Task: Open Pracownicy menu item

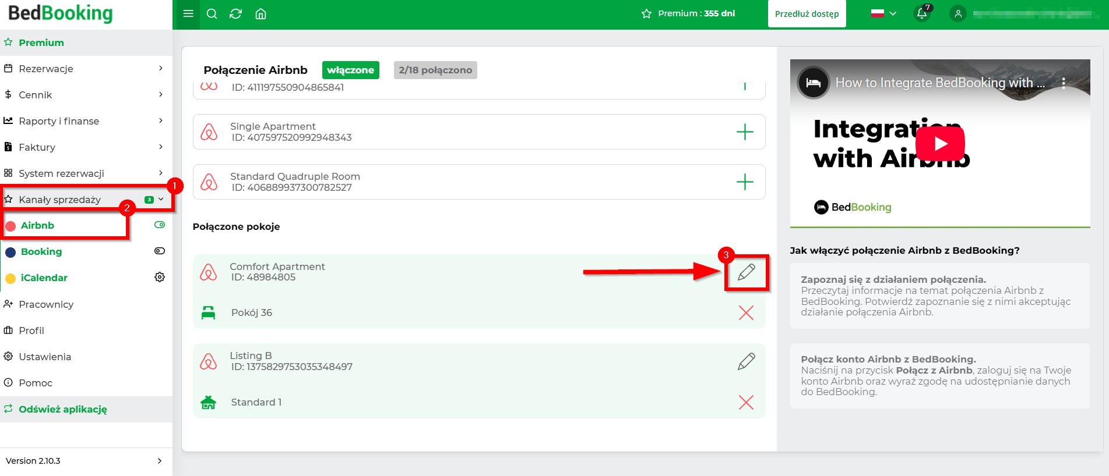Action: (86, 304)
